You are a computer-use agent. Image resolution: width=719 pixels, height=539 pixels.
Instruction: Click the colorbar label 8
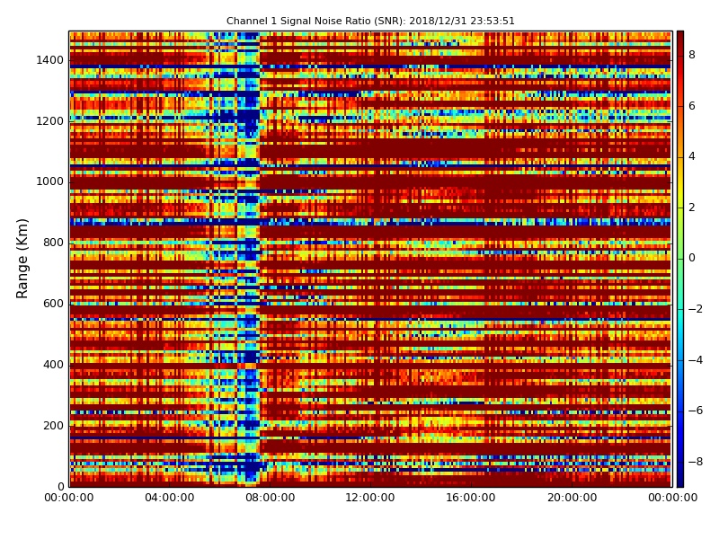[x=692, y=55]
